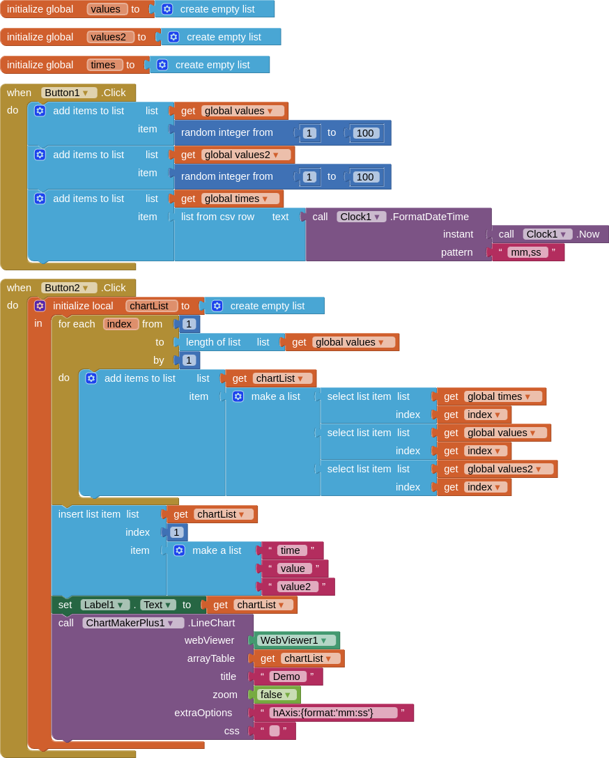
Task: Open chartList dropdown at arrayTable socket
Action: pyautogui.click(x=310, y=658)
